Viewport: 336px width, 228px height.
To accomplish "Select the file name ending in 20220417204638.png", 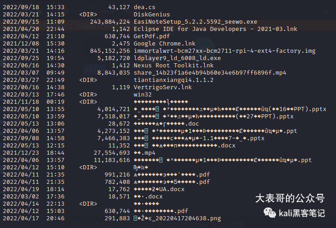I will pyautogui.click(x=177, y=218).
